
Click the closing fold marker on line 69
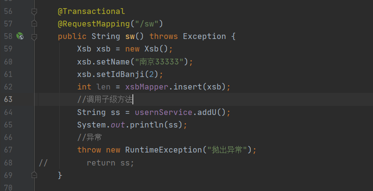point(34,175)
